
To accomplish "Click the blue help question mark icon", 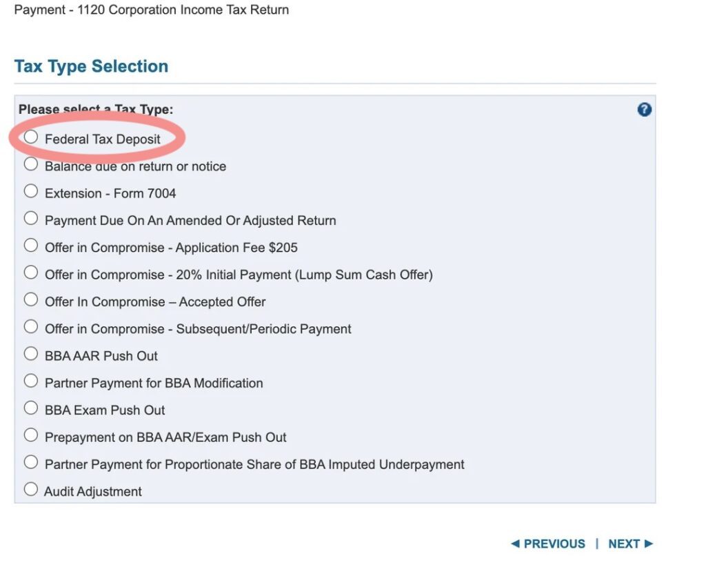I will [644, 110].
